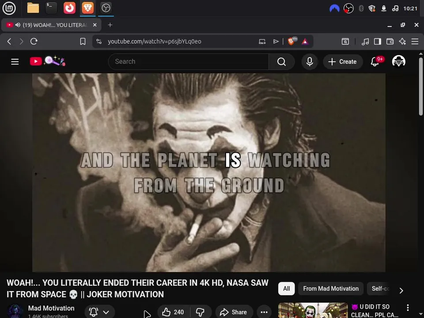
Task: Open Brave Rewards triangle icon
Action: [x=305, y=42]
